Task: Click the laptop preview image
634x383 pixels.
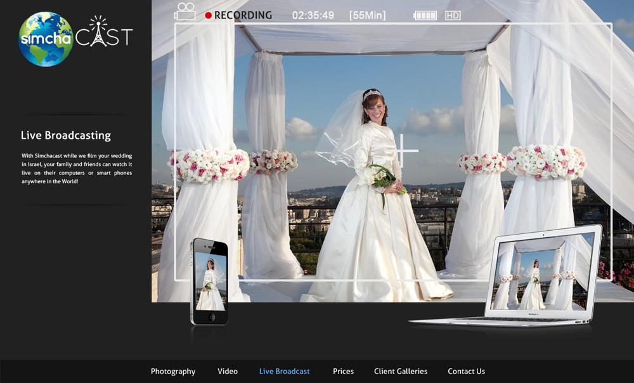Action: (505, 276)
